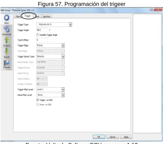Click the Trigger Angle 68,0 field

coord(42,30)
